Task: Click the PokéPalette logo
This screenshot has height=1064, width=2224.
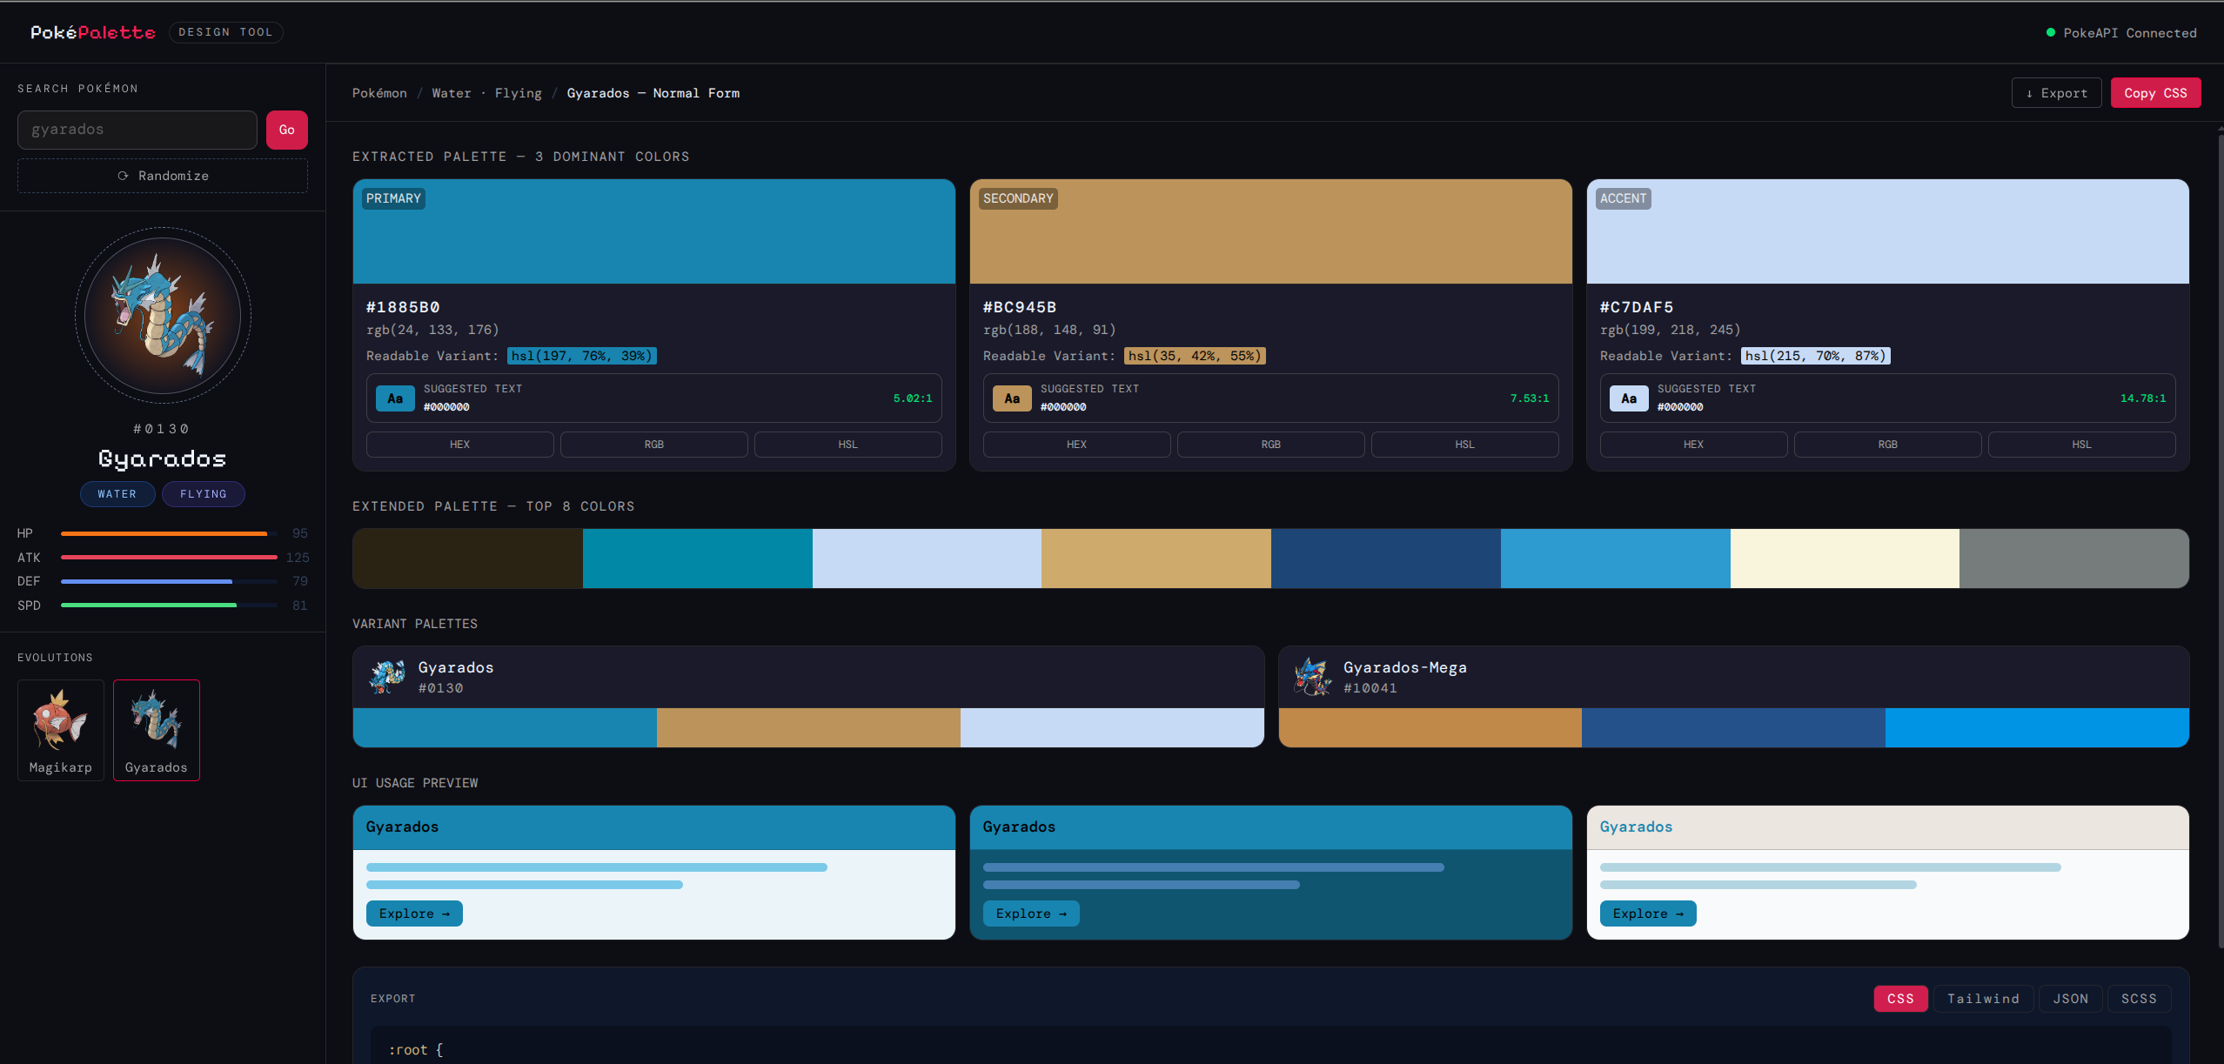Action: tap(92, 31)
